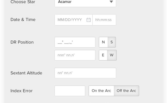This screenshot has width=167, height=103.
Task: Focus the Index Error input field
Action: pos(70,91)
